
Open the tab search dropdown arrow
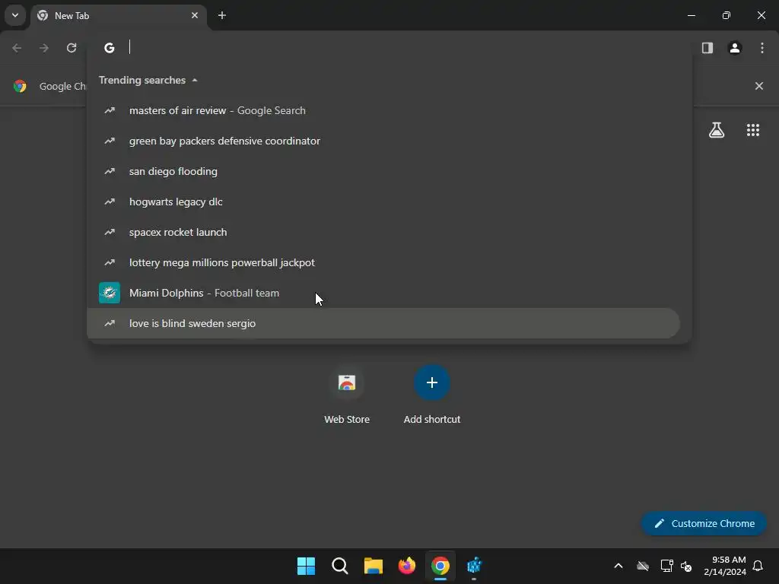pos(15,15)
